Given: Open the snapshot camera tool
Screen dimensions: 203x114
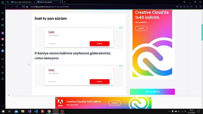Looking at the screenshot, I should coord(181,7).
